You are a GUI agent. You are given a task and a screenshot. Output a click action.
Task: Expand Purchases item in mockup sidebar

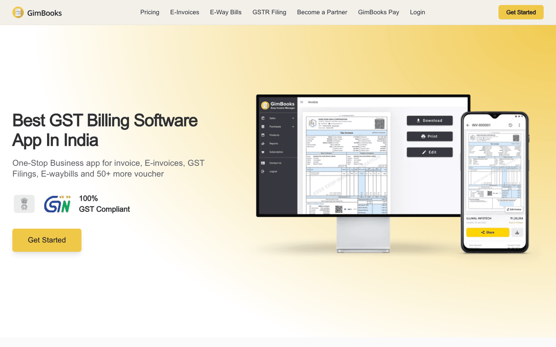point(278,127)
